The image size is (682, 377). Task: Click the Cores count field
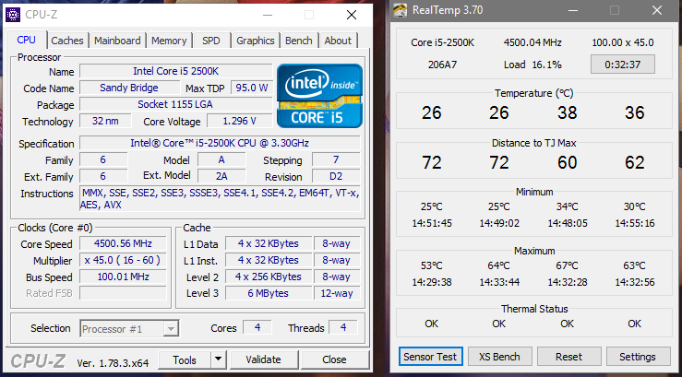pos(257,327)
